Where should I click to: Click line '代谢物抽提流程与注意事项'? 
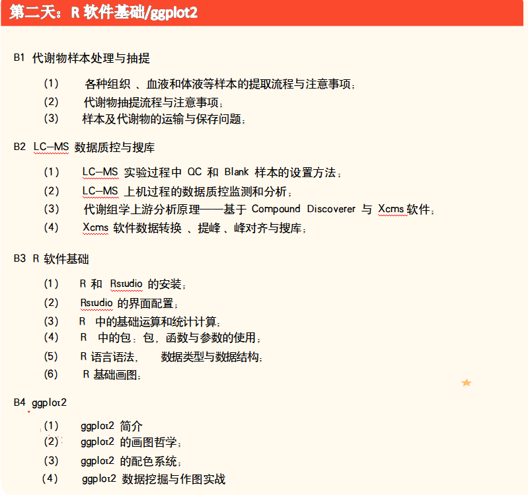[153, 102]
